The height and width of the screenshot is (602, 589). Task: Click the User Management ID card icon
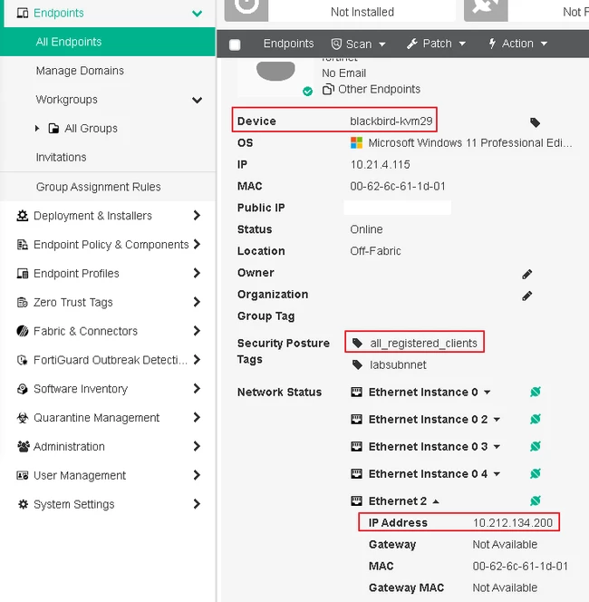tap(23, 476)
